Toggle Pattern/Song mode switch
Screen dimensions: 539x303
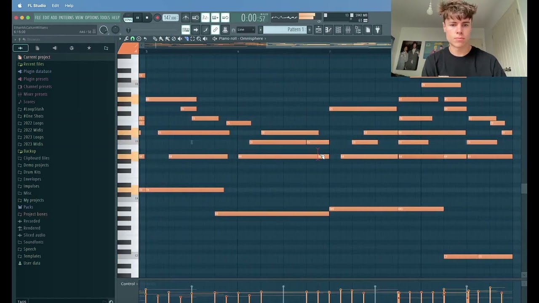pyautogui.click(x=128, y=18)
